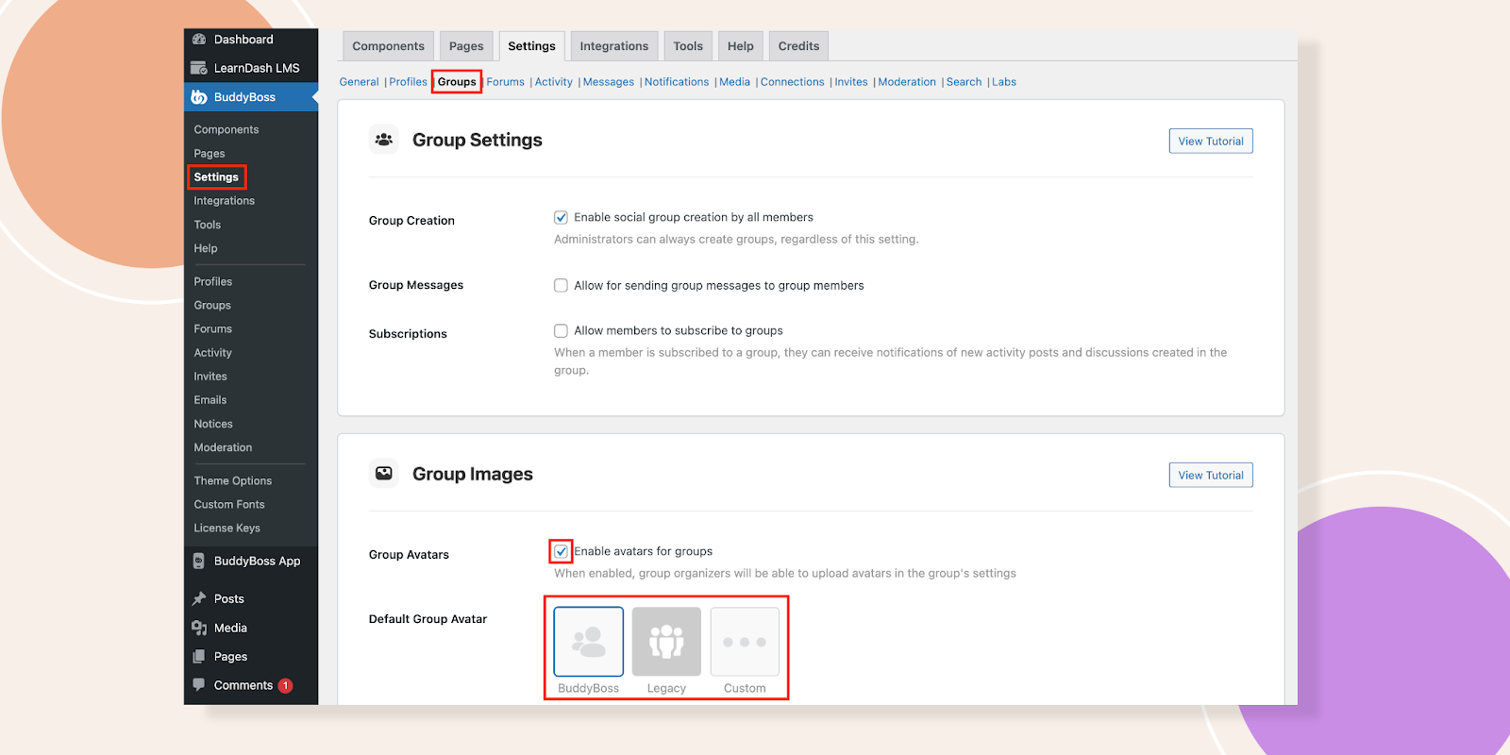Open the Credits tab

click(798, 46)
